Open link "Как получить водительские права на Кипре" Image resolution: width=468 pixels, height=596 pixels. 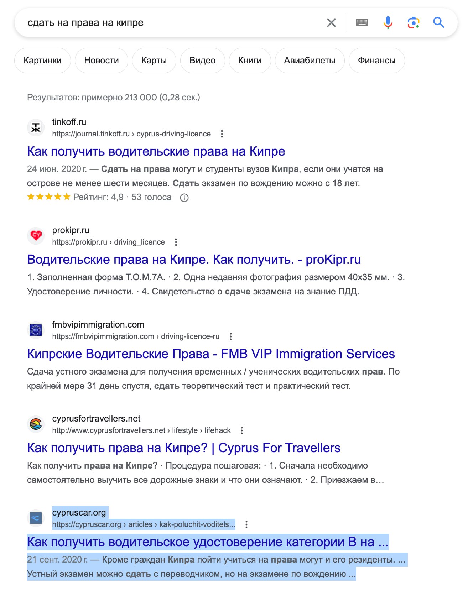(156, 151)
